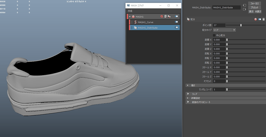Click the 距離 Z value field

(219, 49)
